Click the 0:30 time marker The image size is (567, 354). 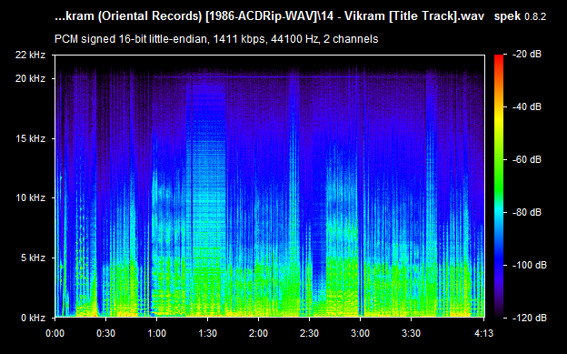pos(106,333)
